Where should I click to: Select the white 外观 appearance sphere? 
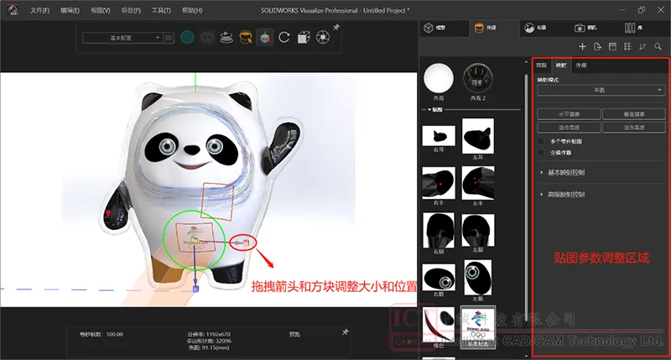pos(439,78)
